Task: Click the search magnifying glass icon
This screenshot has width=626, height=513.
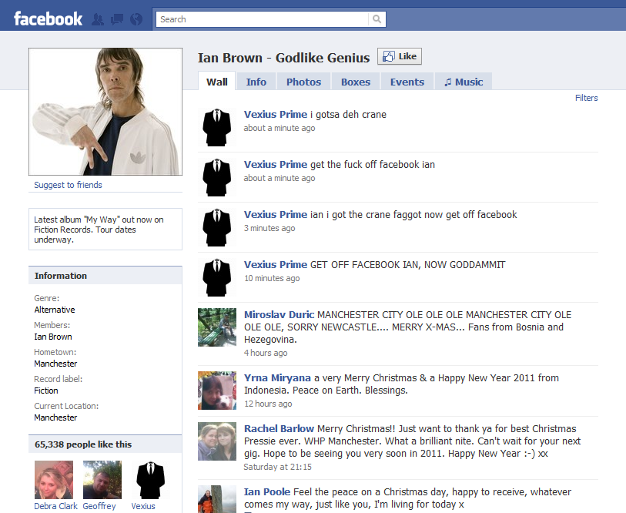Action: (377, 18)
